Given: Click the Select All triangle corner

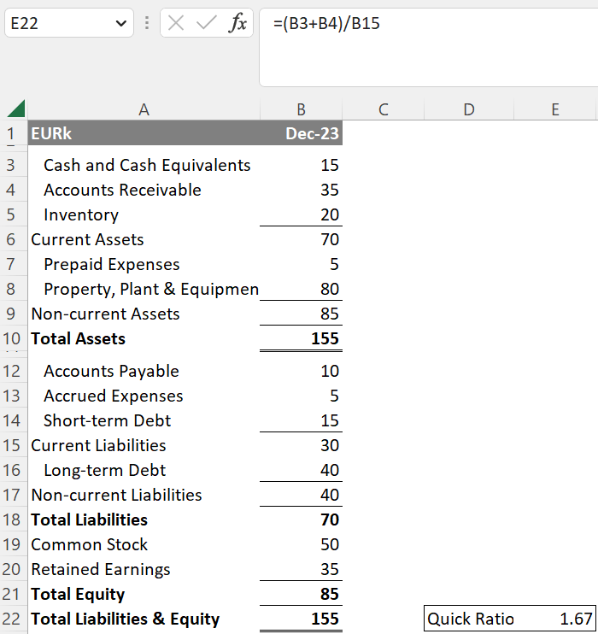Looking at the screenshot, I should [15, 109].
